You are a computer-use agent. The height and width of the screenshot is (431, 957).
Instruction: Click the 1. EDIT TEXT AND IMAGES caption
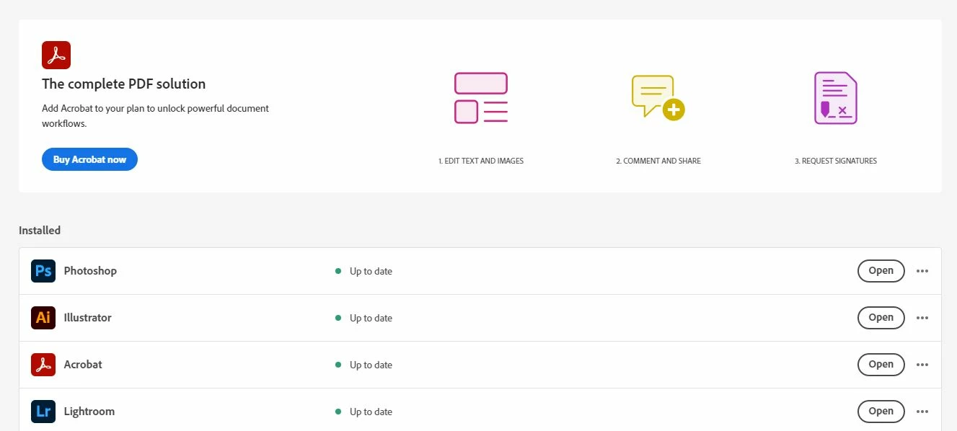coord(481,161)
